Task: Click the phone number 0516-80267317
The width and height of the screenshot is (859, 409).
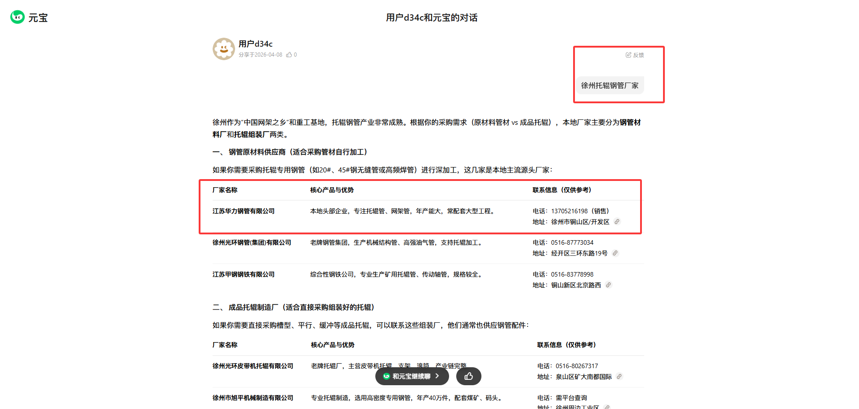Action: pyautogui.click(x=577, y=366)
